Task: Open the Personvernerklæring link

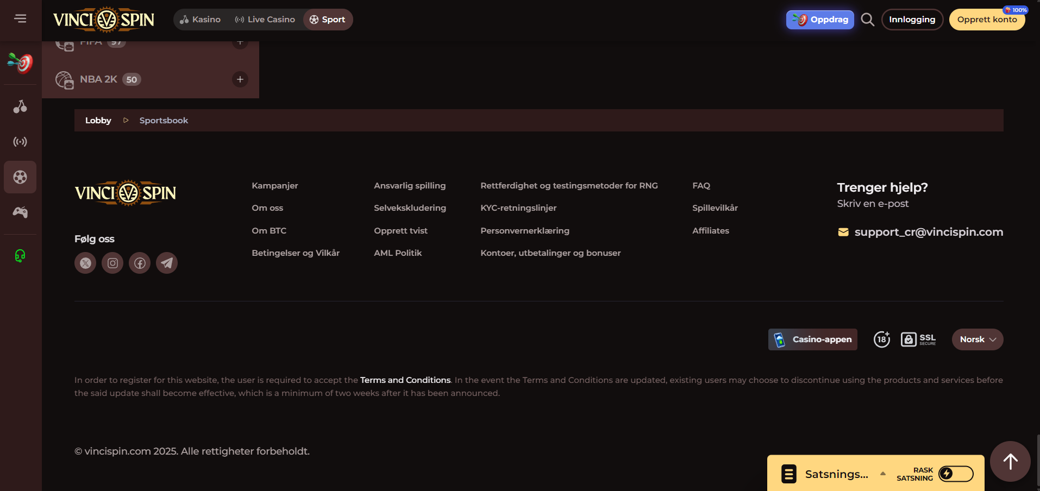Action: click(525, 231)
